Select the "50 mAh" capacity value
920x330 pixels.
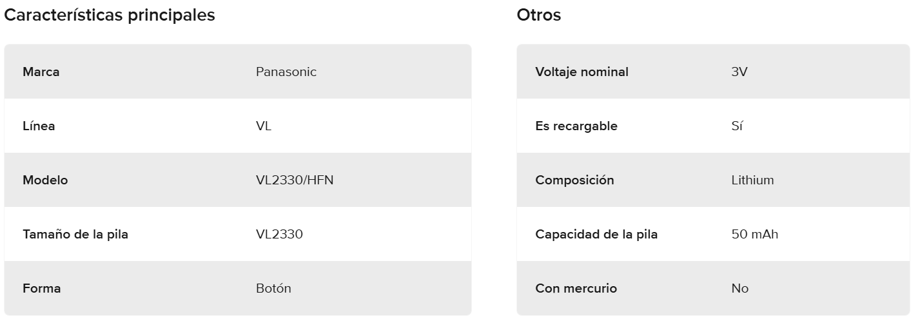pos(755,234)
